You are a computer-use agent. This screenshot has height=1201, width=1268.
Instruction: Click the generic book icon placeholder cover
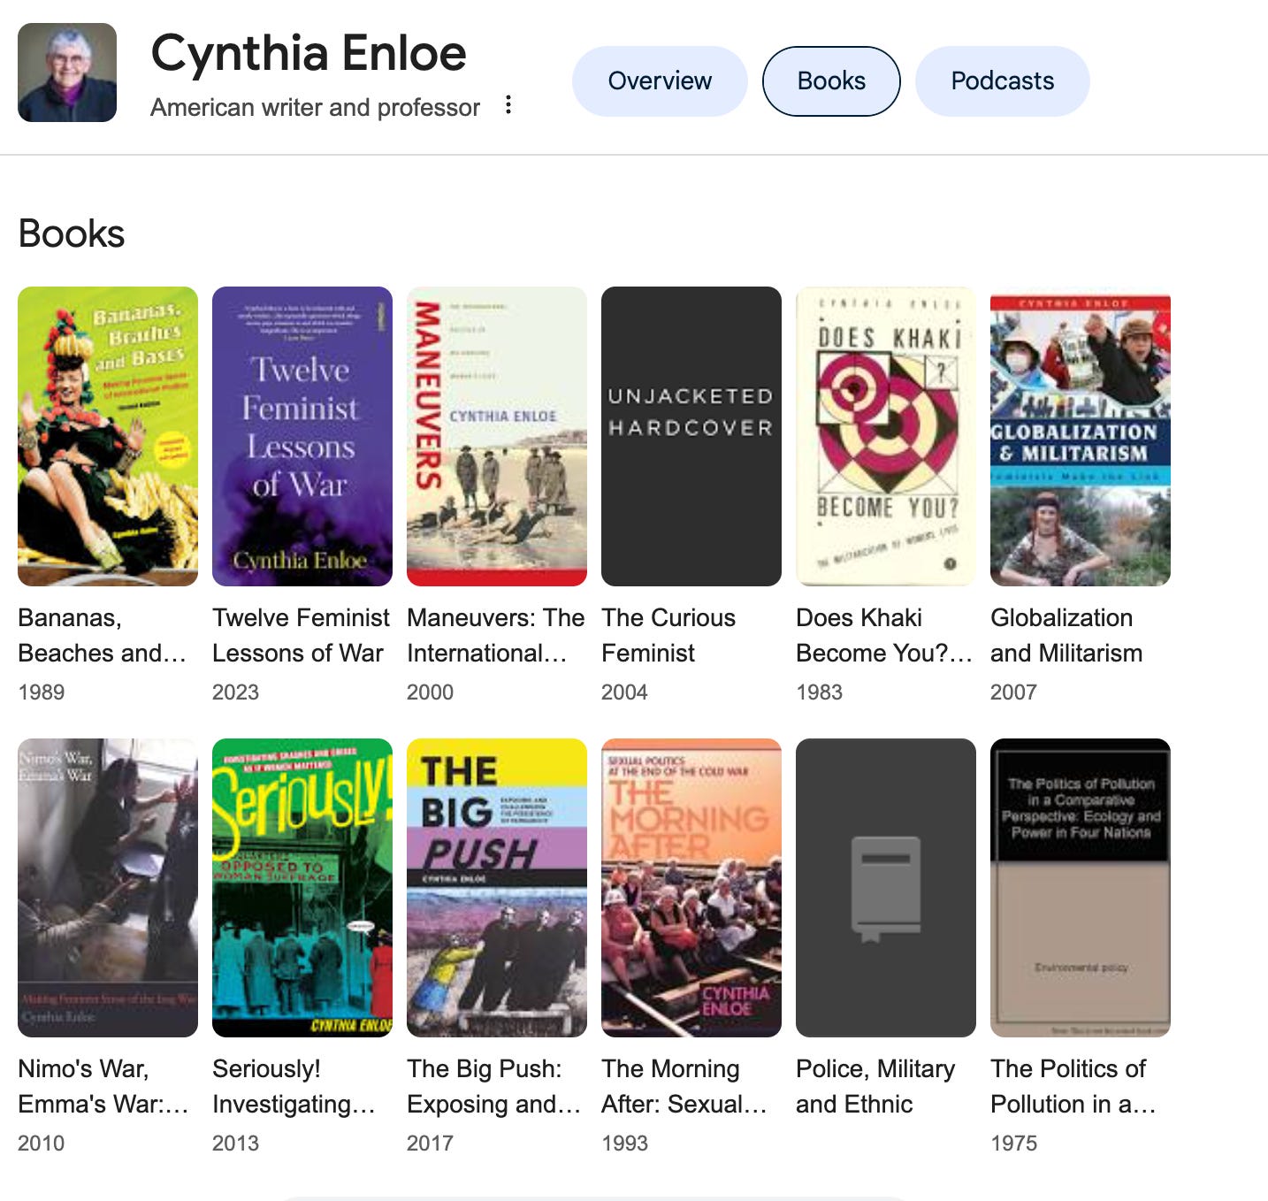pyautogui.click(x=886, y=888)
